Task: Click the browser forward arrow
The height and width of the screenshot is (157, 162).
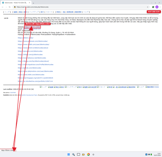Action: 6,7
